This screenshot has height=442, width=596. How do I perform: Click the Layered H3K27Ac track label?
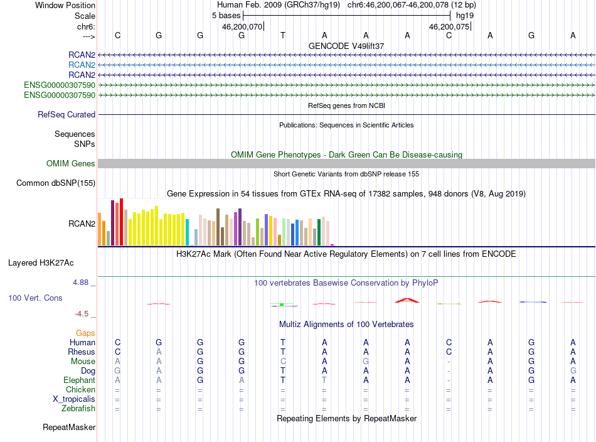point(41,263)
